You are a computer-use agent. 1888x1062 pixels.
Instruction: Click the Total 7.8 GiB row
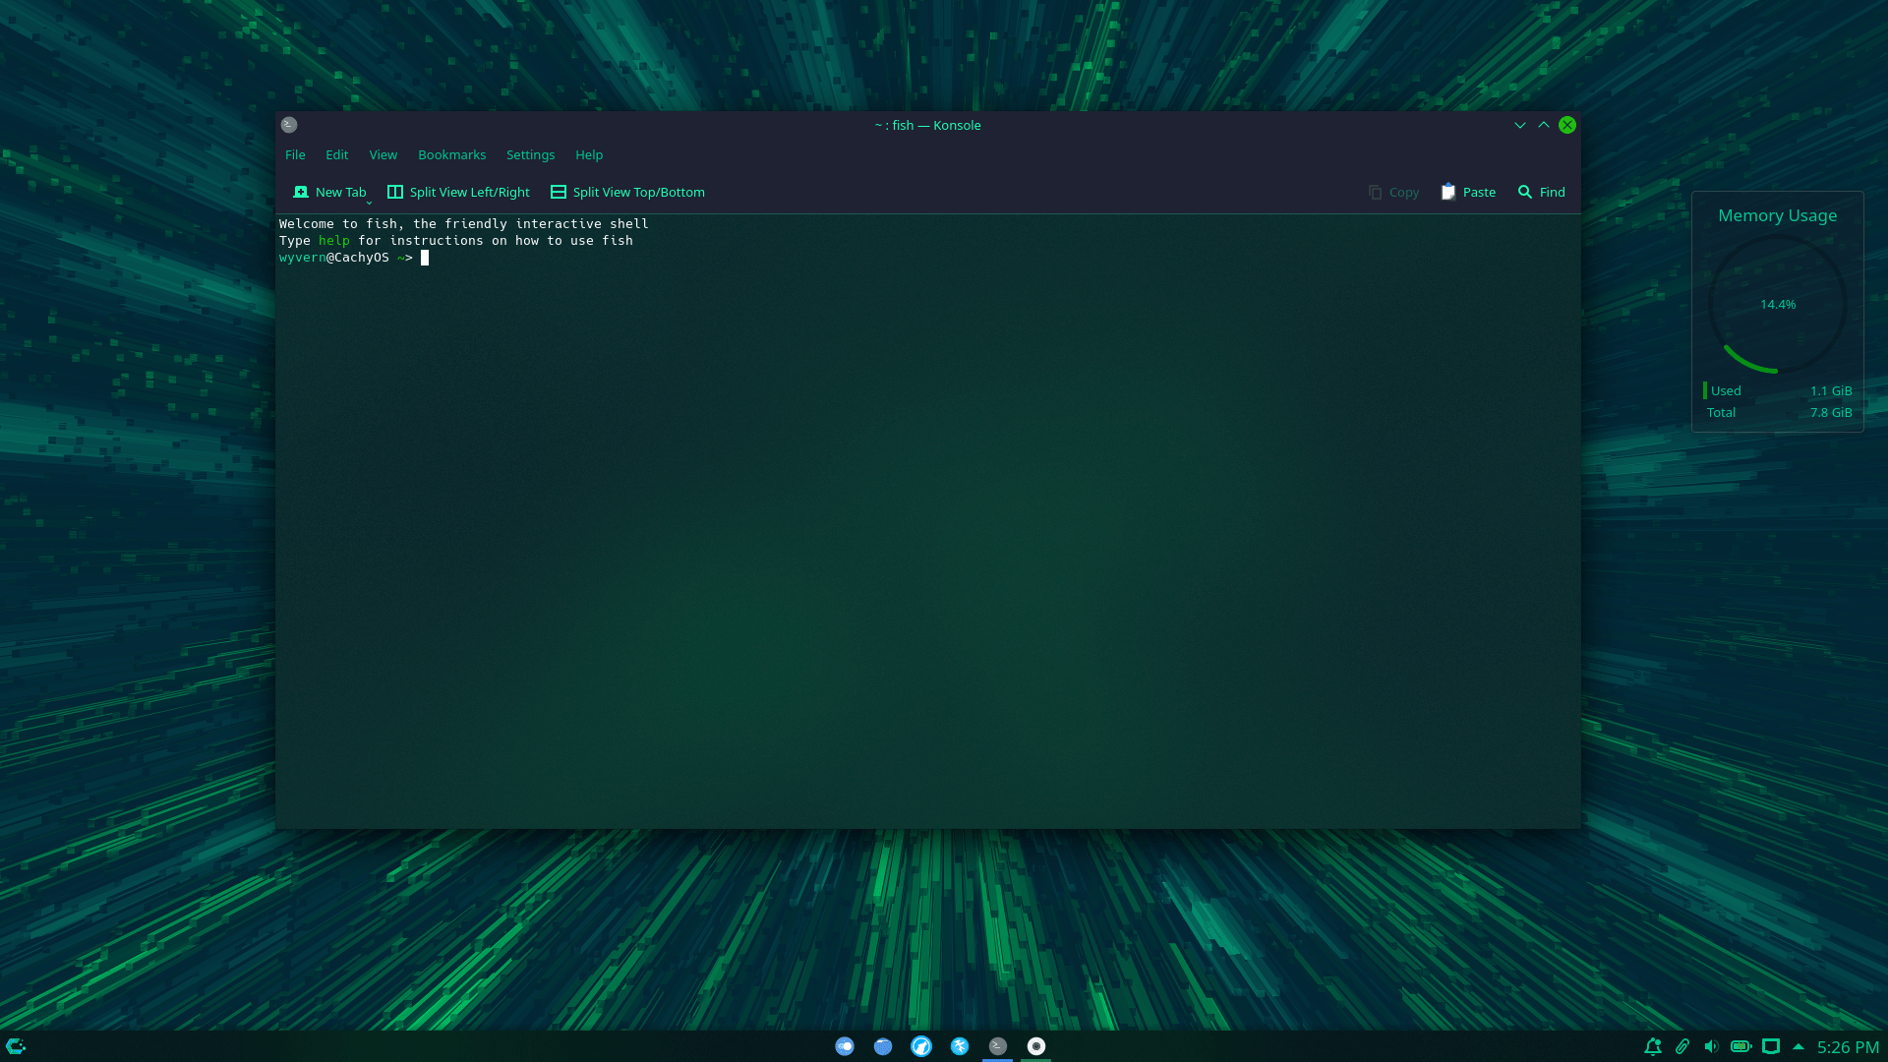(x=1778, y=412)
